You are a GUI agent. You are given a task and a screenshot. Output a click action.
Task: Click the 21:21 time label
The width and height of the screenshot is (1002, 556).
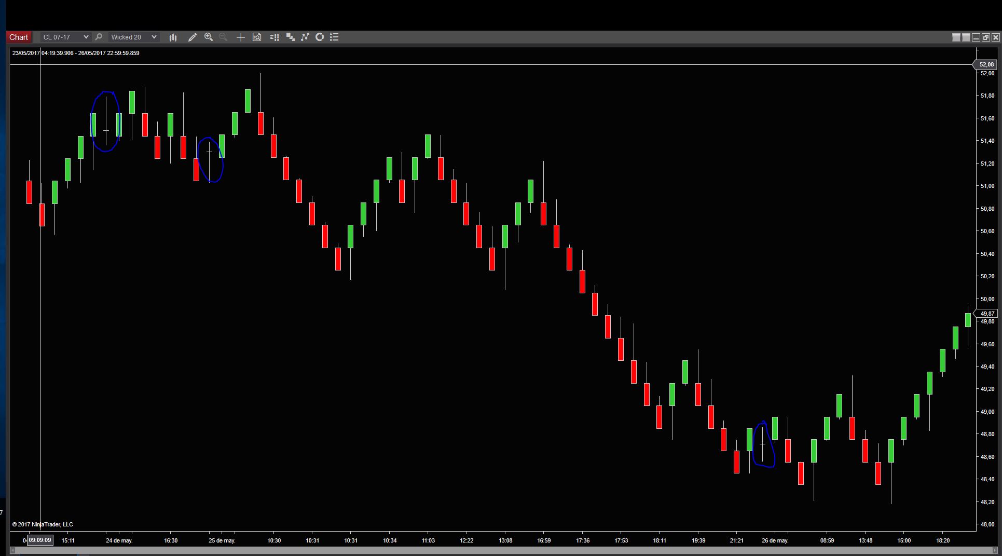(x=737, y=540)
